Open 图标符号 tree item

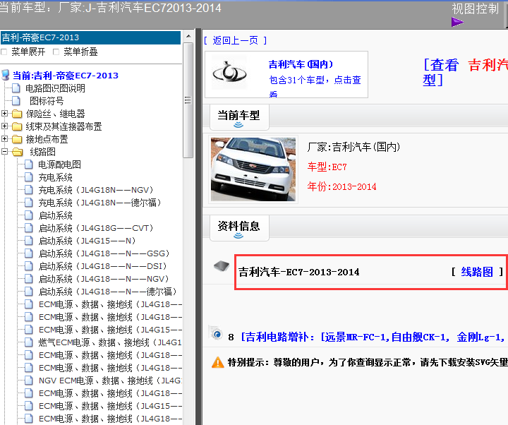(x=47, y=101)
